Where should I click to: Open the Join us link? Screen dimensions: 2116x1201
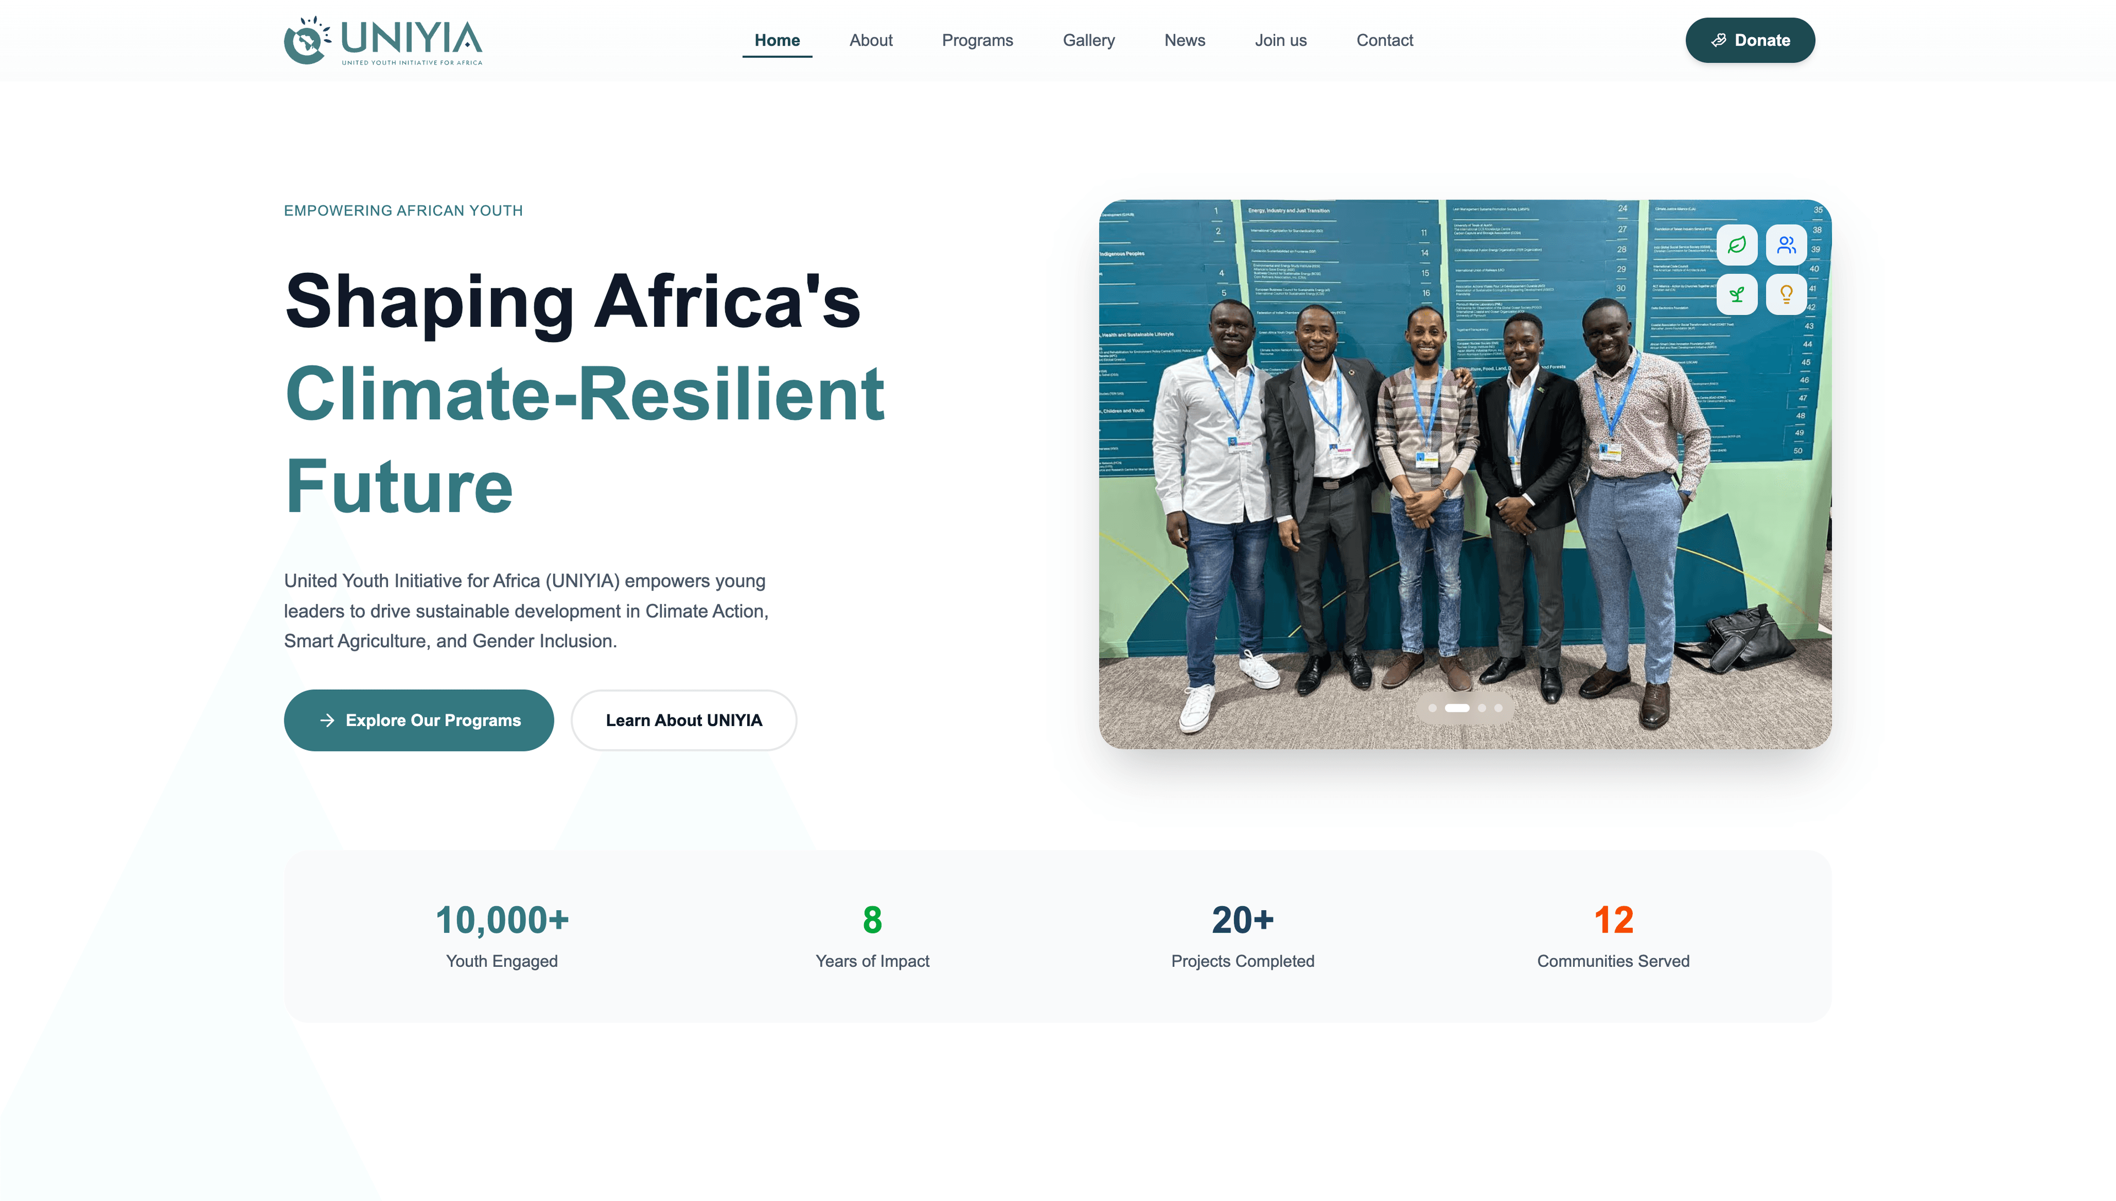pyautogui.click(x=1280, y=40)
